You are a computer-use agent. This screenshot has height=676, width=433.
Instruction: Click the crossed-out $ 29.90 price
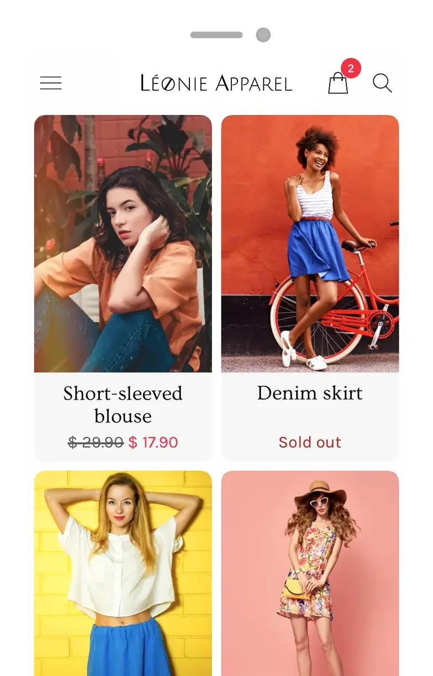(96, 442)
